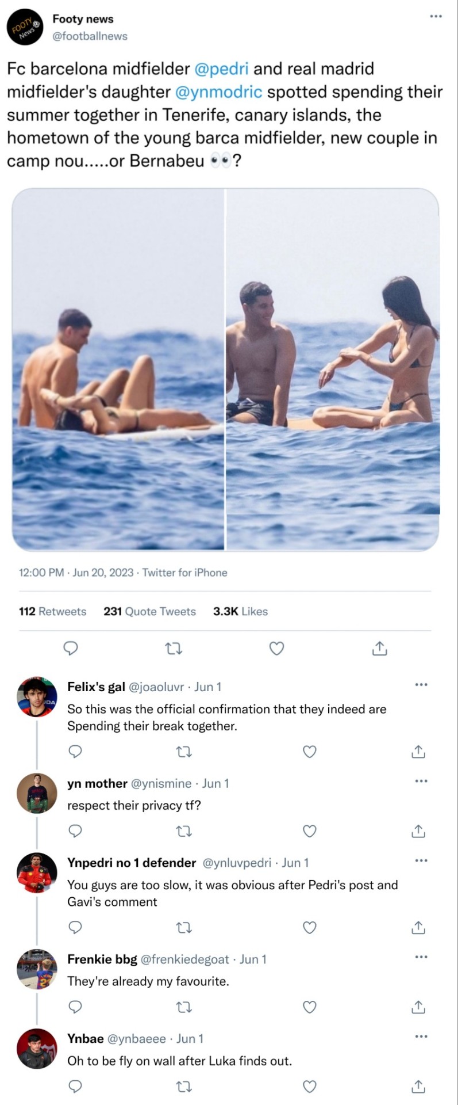Retweet the yn mother reply
The height and width of the screenshot is (1105, 458).
coord(184,831)
